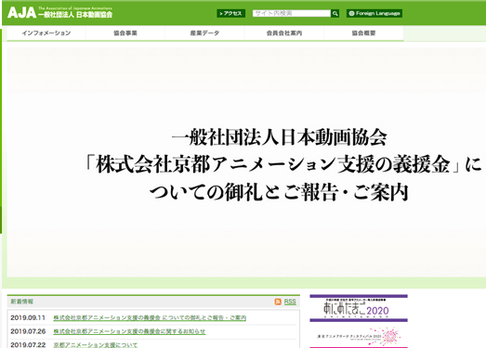Open the 会員会社案内 menu tab

(284, 32)
